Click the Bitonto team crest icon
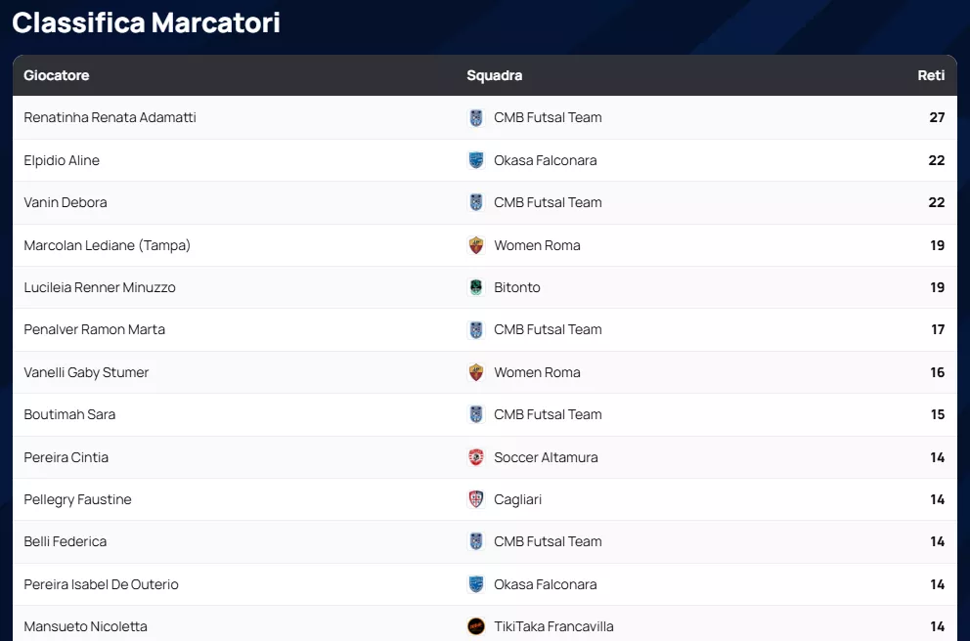Viewport: 970px width, 641px height. [x=476, y=287]
